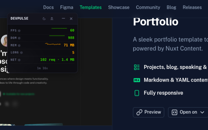Image resolution: width=208 pixels, height=130 pixels.
Task: Click the Projects, blog, speaking feature text
Action: [x=176, y=67]
